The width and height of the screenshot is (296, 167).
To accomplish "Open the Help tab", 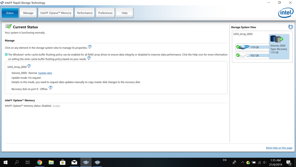I will click(x=124, y=13).
